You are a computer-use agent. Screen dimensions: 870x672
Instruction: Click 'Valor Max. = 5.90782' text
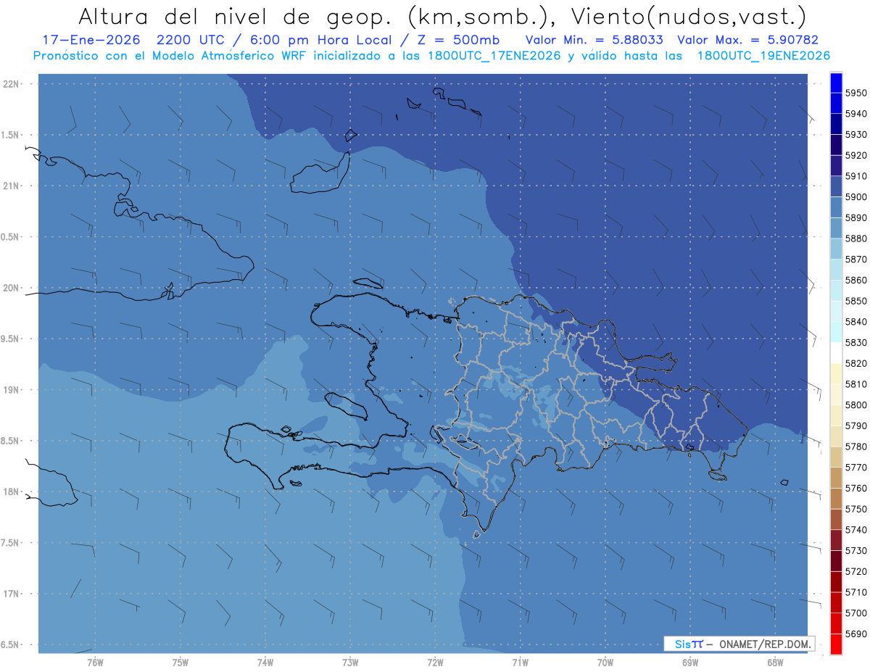[748, 40]
